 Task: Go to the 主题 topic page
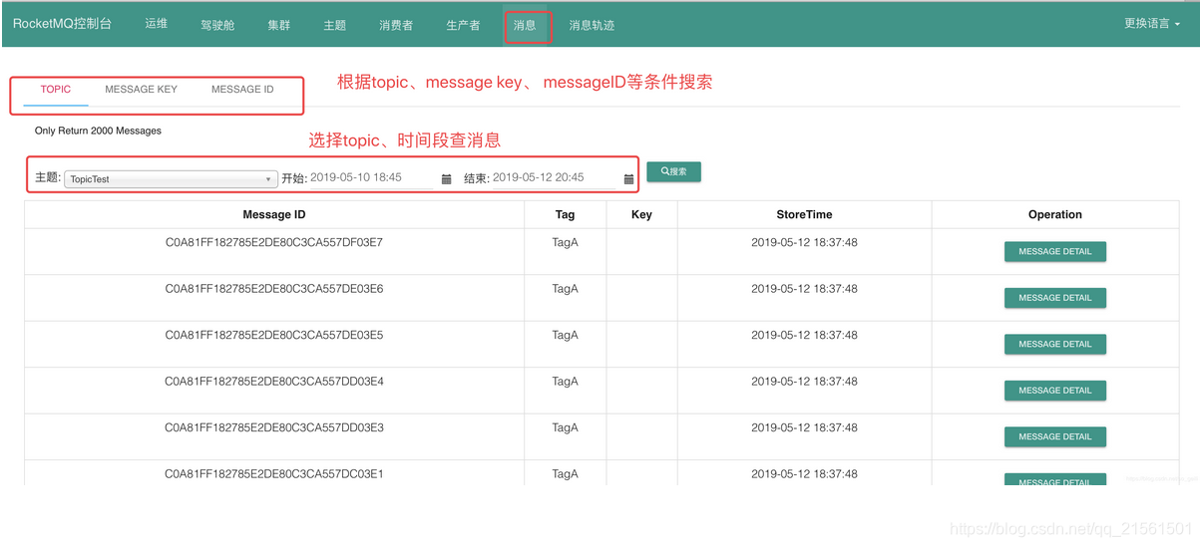(x=335, y=25)
